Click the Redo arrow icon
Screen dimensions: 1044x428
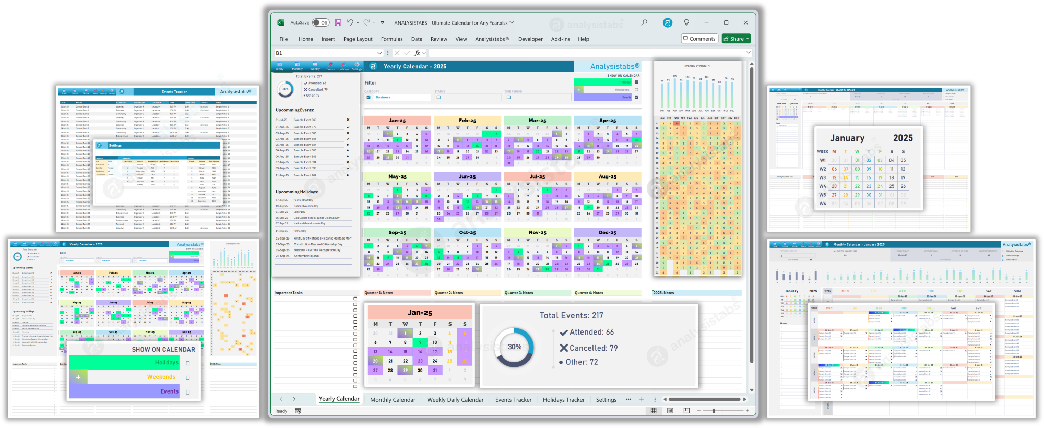[x=366, y=22]
